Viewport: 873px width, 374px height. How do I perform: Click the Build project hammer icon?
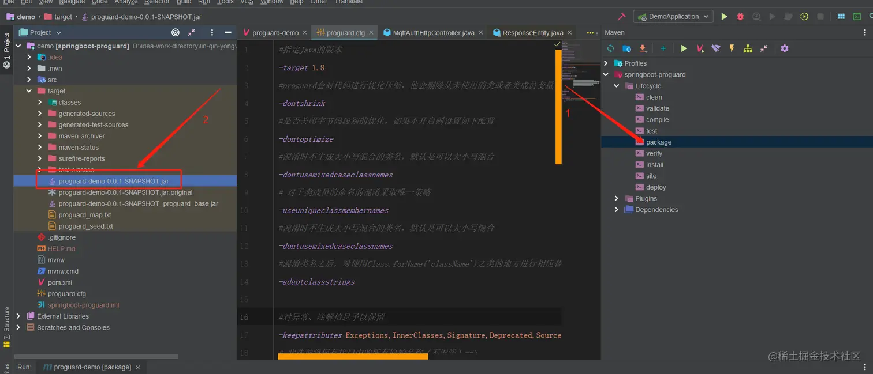(x=622, y=17)
